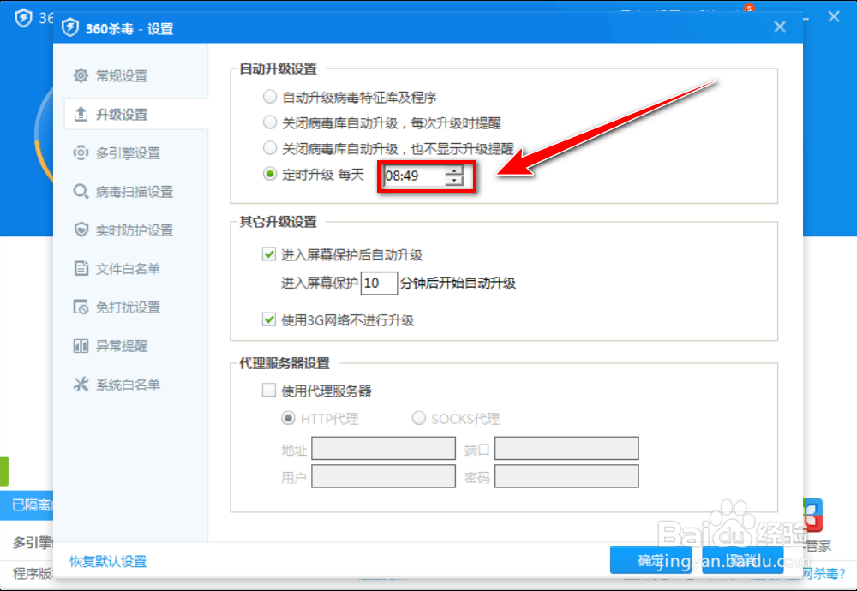Click the 360 shield logo in dialog title
The image size is (857, 591).
[x=70, y=27]
